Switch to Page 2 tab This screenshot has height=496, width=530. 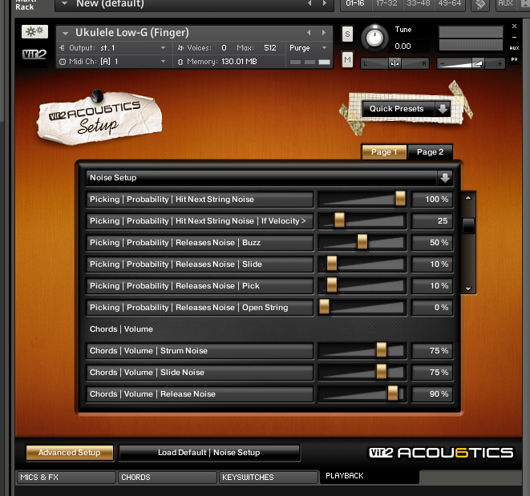point(430,152)
